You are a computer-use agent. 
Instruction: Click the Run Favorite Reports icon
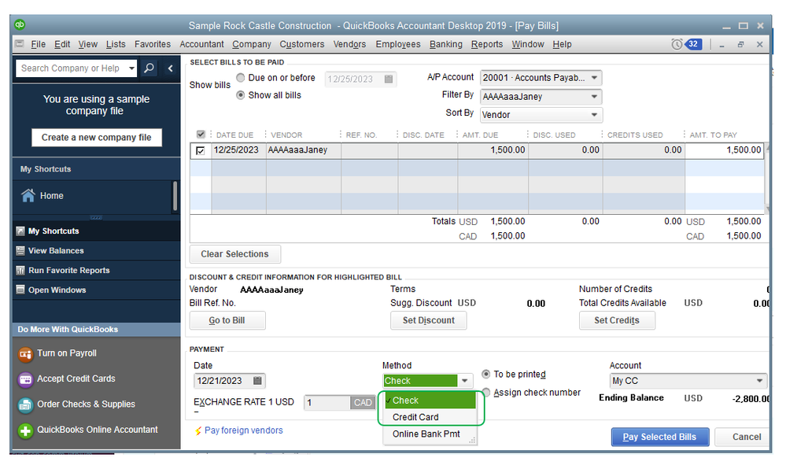[20, 271]
